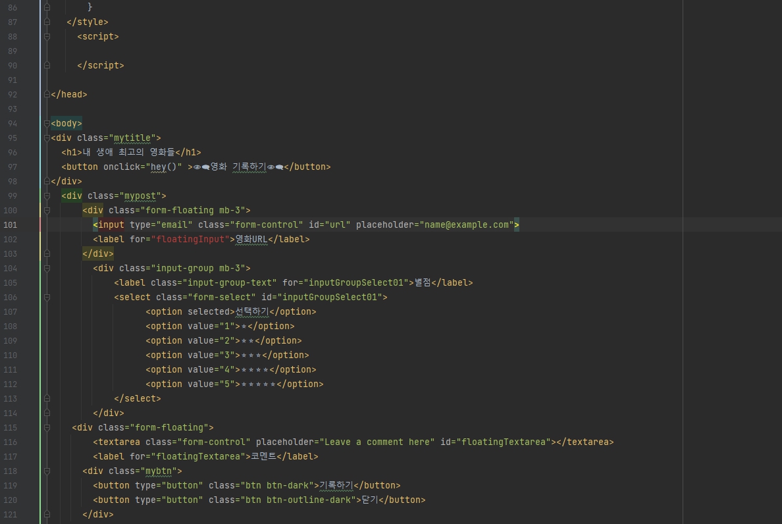Click the fold end marker at line 113 select

[x=47, y=399]
